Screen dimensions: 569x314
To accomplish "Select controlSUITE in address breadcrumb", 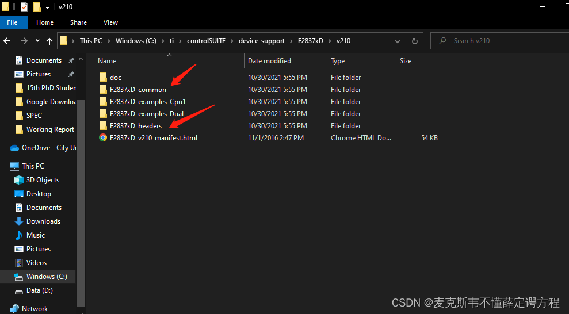I will pos(206,41).
